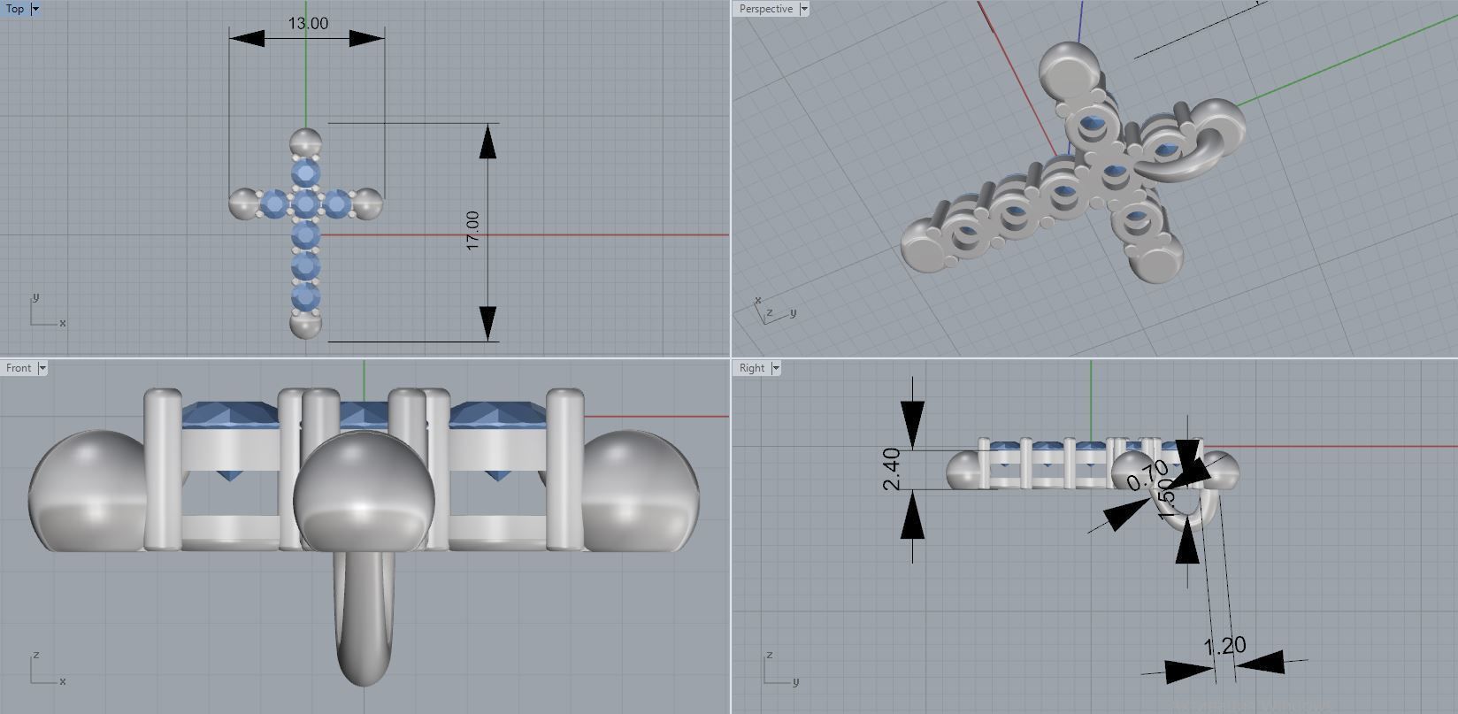Activate the Front viewport title label
This screenshot has width=1458, height=714.
[19, 368]
